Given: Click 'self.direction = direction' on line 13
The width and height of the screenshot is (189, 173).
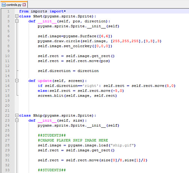Looking at the screenshot, I should coord(68,71).
